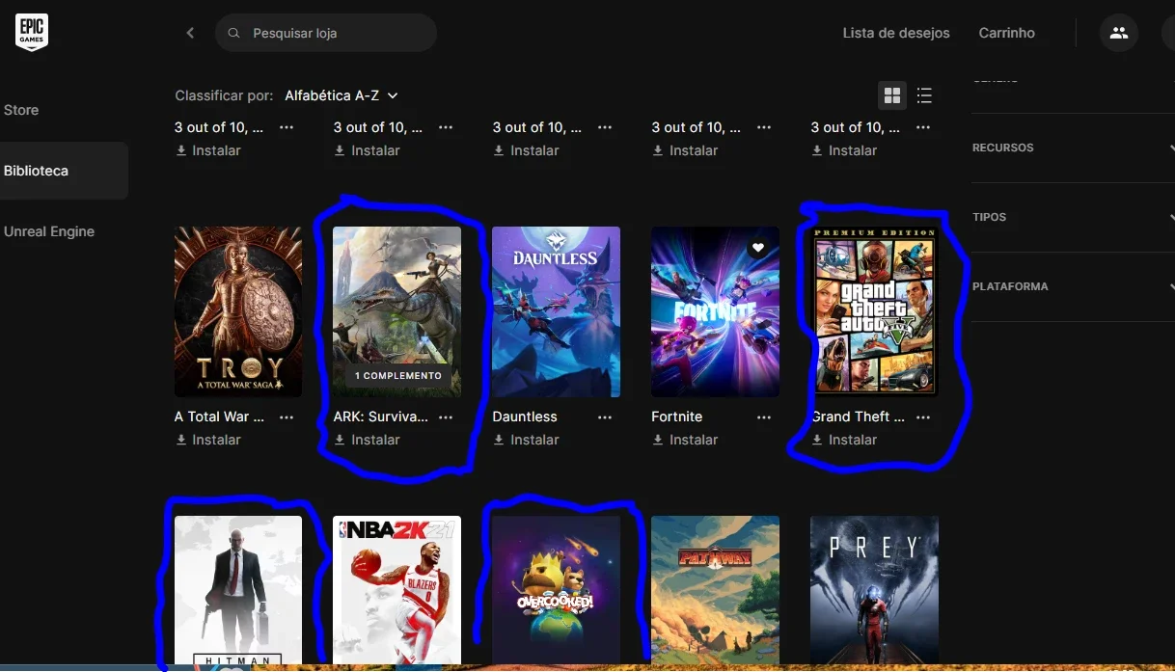Click Instalar under Grand Theft Auto
Screen dimensions: 1175x672
click(845, 440)
